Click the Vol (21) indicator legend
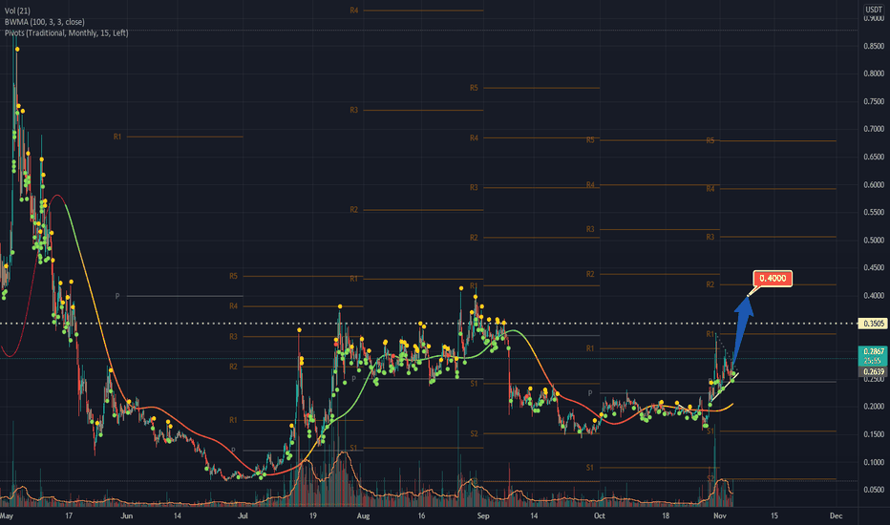The image size is (890, 525). (17, 10)
